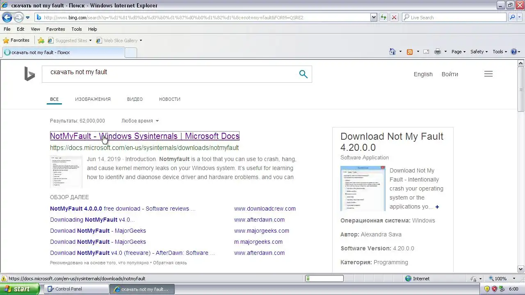
Task: Open NotMyFault 4.0.0.0 free download link
Action: (x=123, y=209)
